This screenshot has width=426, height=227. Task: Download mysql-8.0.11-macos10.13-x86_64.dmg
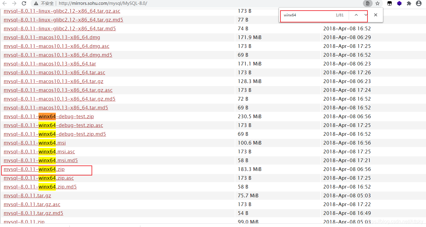[52, 37]
